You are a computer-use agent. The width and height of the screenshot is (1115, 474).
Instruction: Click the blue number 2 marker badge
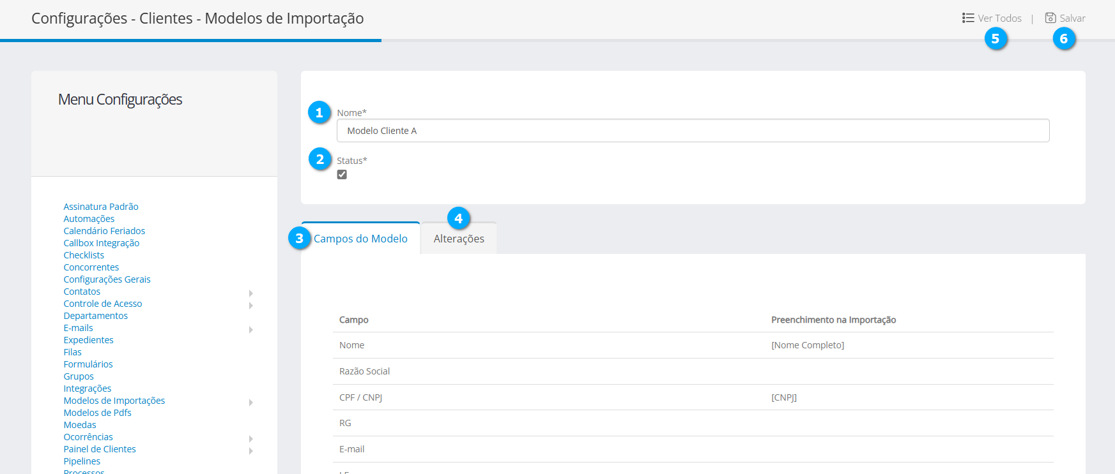tap(320, 159)
